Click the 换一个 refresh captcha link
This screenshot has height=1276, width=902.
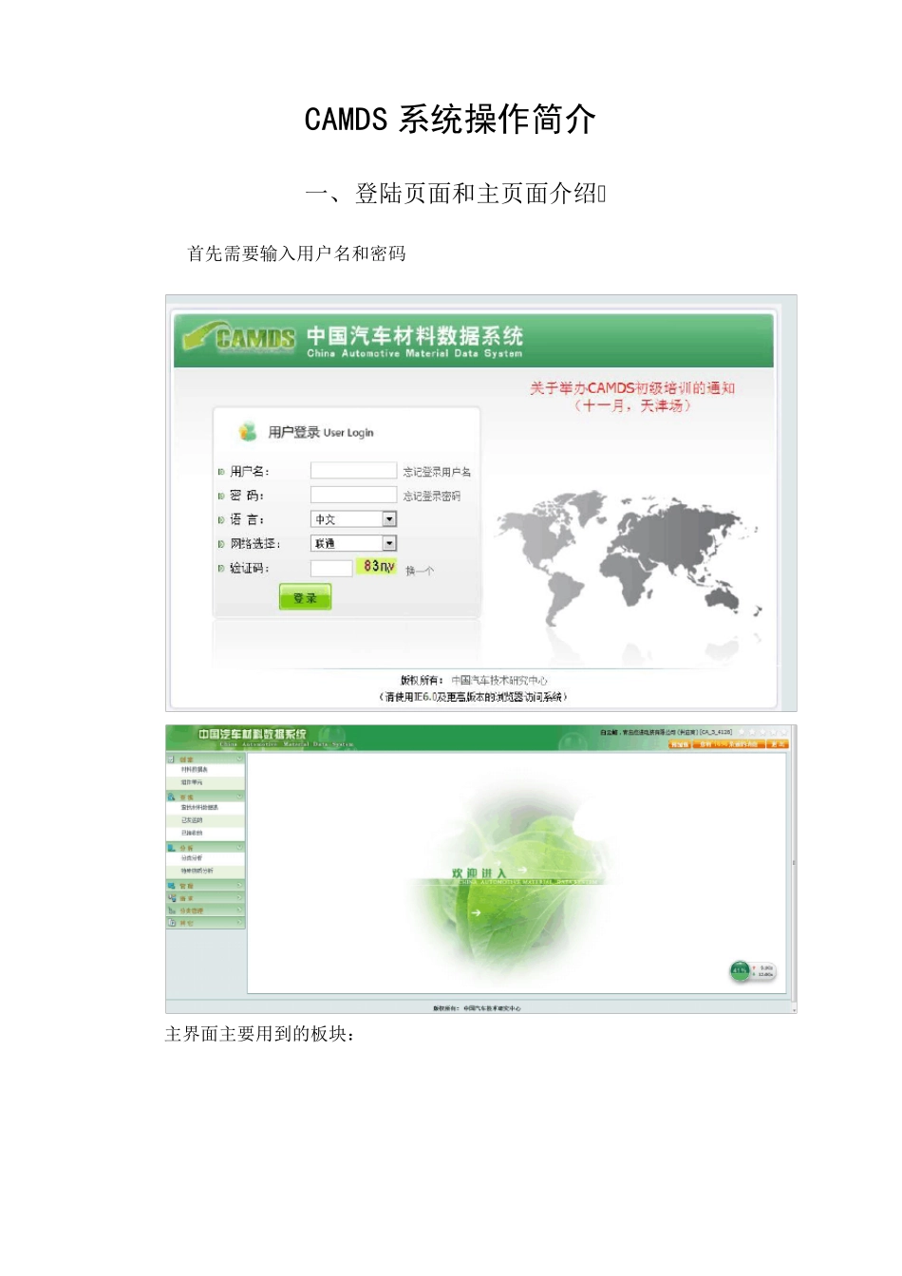[x=420, y=571]
